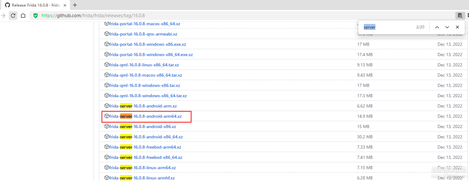Go to previous search match
This screenshot has height=181, width=469.
click(x=437, y=27)
